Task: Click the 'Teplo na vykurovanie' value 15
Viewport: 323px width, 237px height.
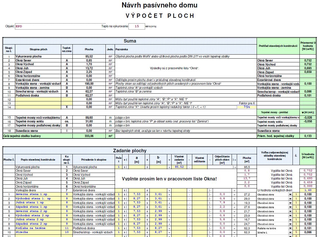Action: (x=137, y=26)
